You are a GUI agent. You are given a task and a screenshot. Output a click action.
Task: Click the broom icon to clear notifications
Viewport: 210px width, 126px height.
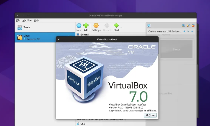click(188, 25)
